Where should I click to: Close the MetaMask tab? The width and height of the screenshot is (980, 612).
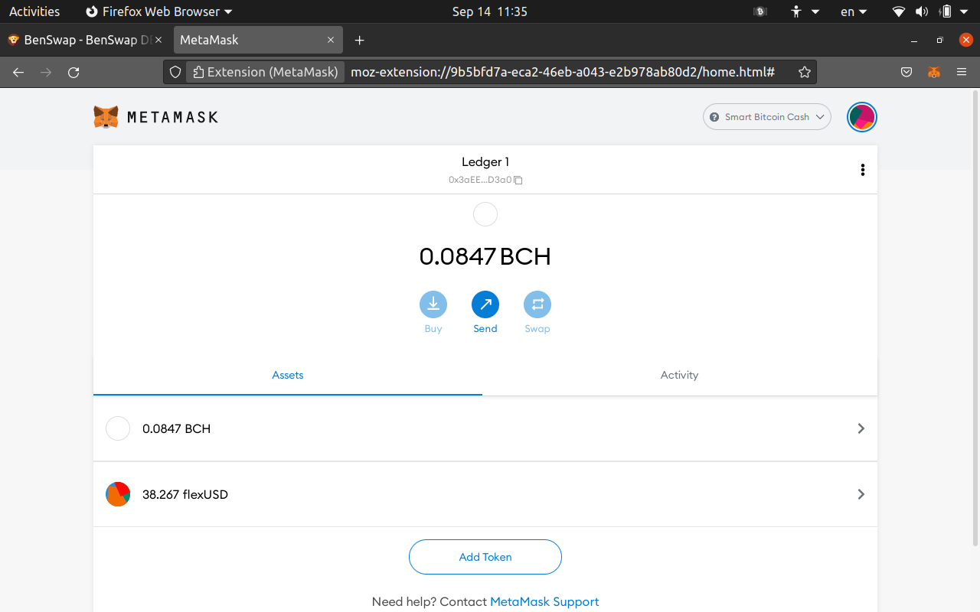(x=331, y=40)
